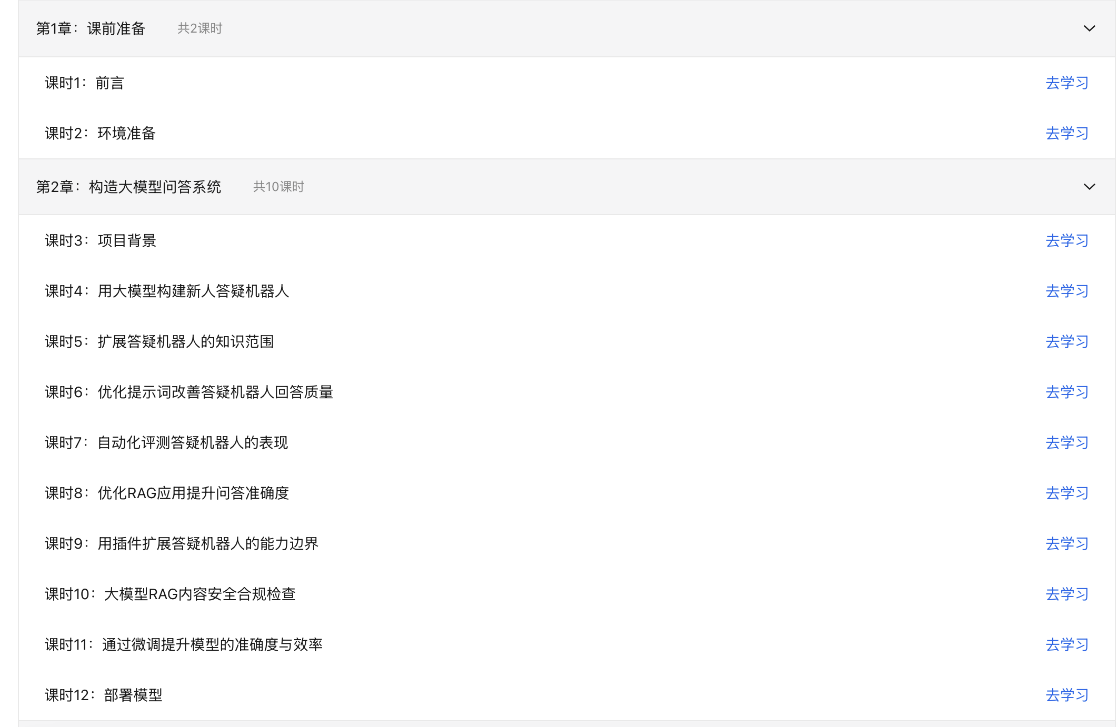
Task: Select lesson title 课时1：前言
Action: (x=84, y=83)
